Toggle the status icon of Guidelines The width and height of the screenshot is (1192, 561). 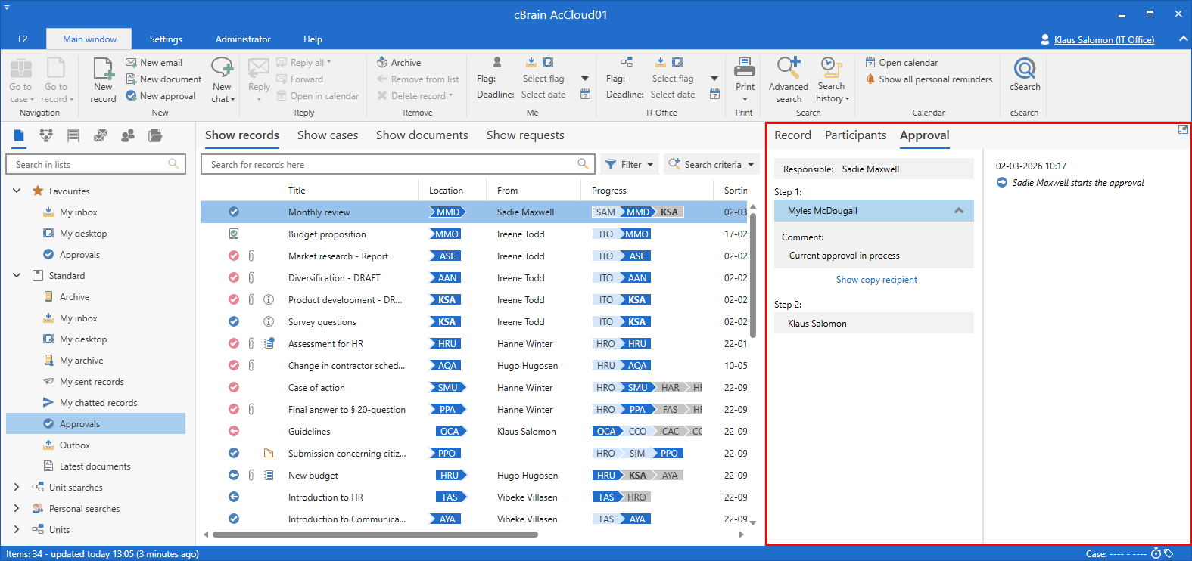[234, 432]
